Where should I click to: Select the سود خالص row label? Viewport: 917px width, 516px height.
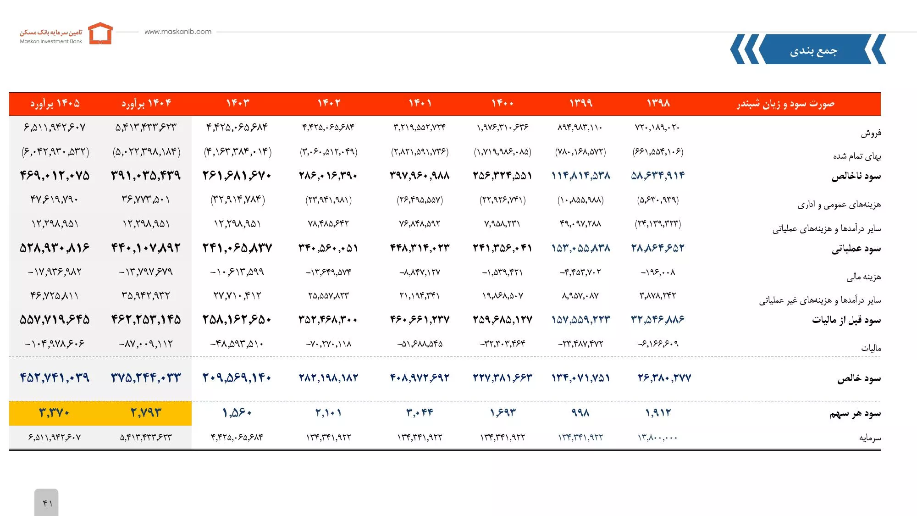(x=859, y=378)
